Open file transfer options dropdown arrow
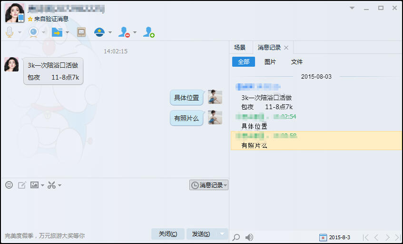Screen dimensions: 403x244 [67, 32]
